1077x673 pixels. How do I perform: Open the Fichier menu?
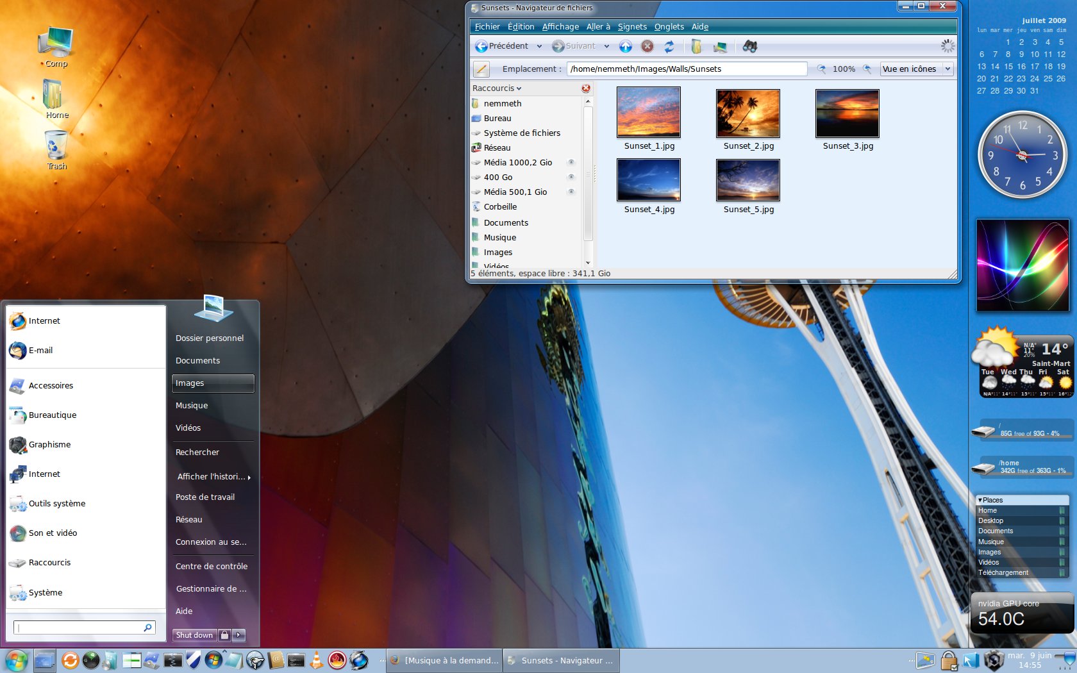point(487,26)
